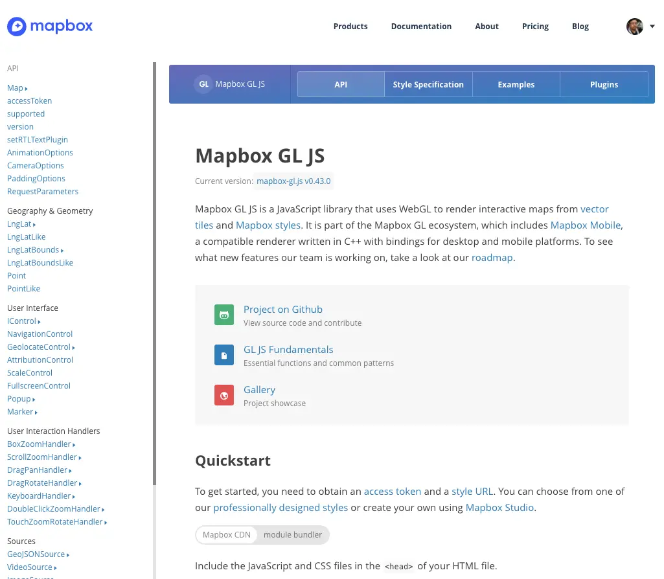Go to version in sidebar

pos(20,126)
